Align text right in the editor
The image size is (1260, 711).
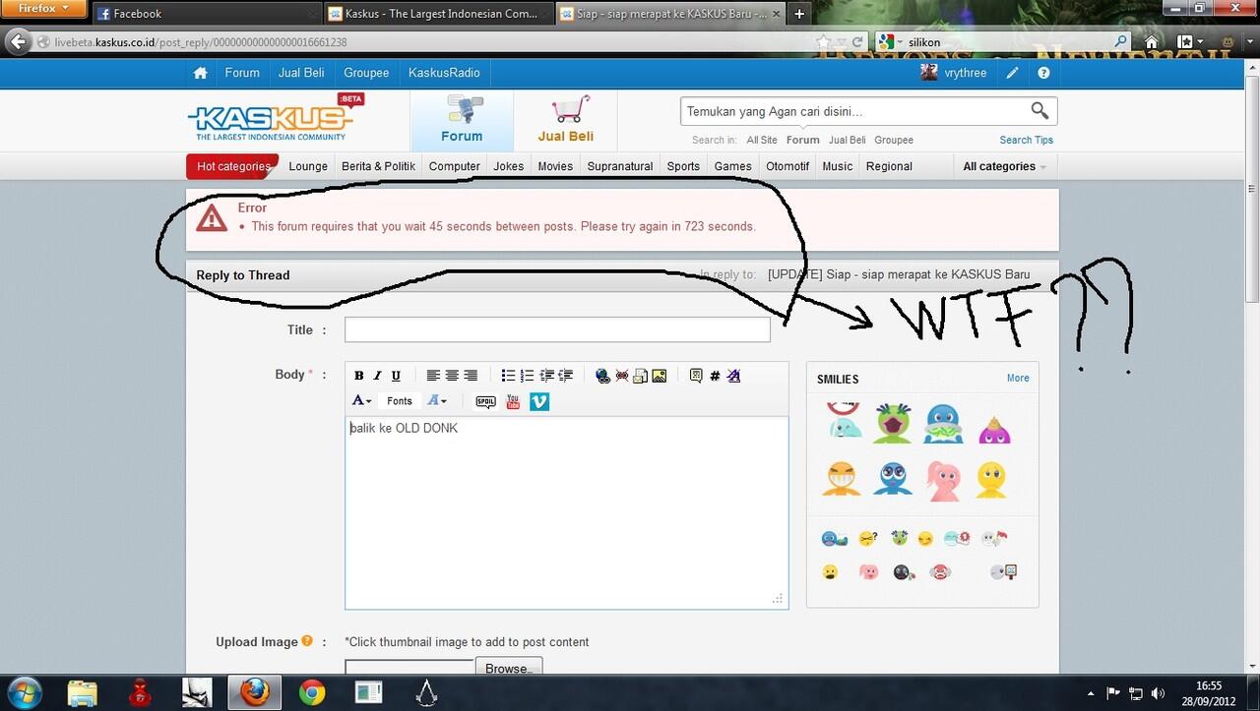click(x=471, y=376)
